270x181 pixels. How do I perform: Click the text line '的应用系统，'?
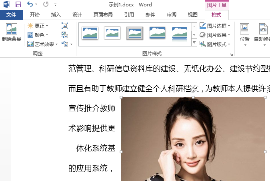click(x=91, y=168)
